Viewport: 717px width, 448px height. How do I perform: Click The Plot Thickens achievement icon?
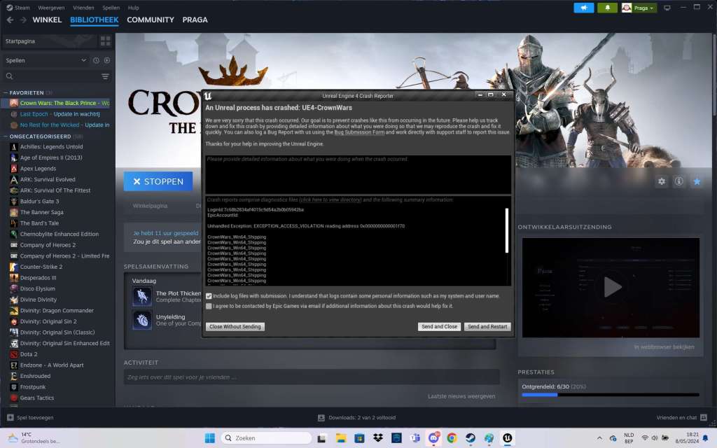[x=142, y=296]
